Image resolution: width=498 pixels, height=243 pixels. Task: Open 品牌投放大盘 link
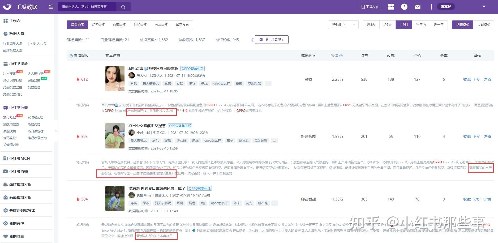coord(13,50)
